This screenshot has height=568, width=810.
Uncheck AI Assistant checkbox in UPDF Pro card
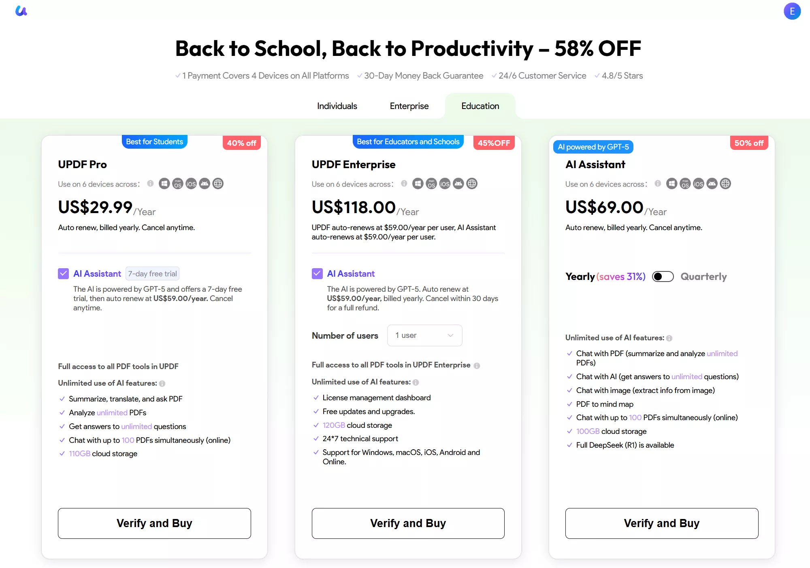pos(63,273)
